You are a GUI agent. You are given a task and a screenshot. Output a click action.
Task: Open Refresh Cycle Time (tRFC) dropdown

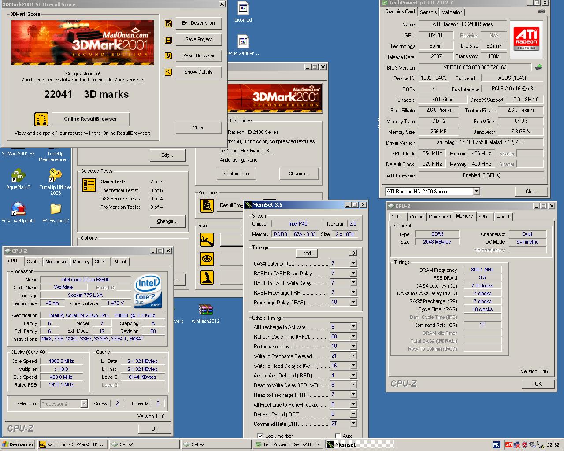pos(353,336)
